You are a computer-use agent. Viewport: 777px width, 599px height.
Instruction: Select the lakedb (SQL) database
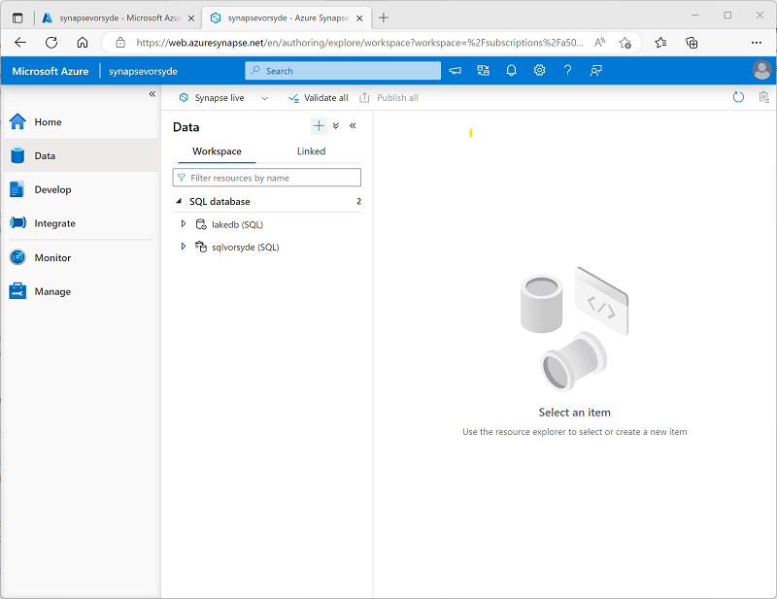click(237, 224)
